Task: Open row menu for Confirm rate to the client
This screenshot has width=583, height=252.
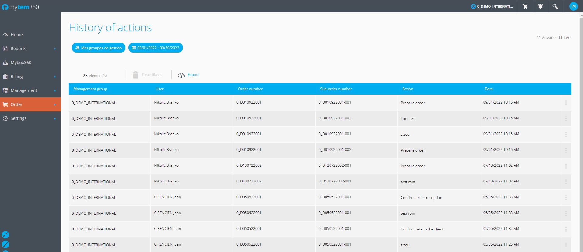Action: (x=566, y=229)
